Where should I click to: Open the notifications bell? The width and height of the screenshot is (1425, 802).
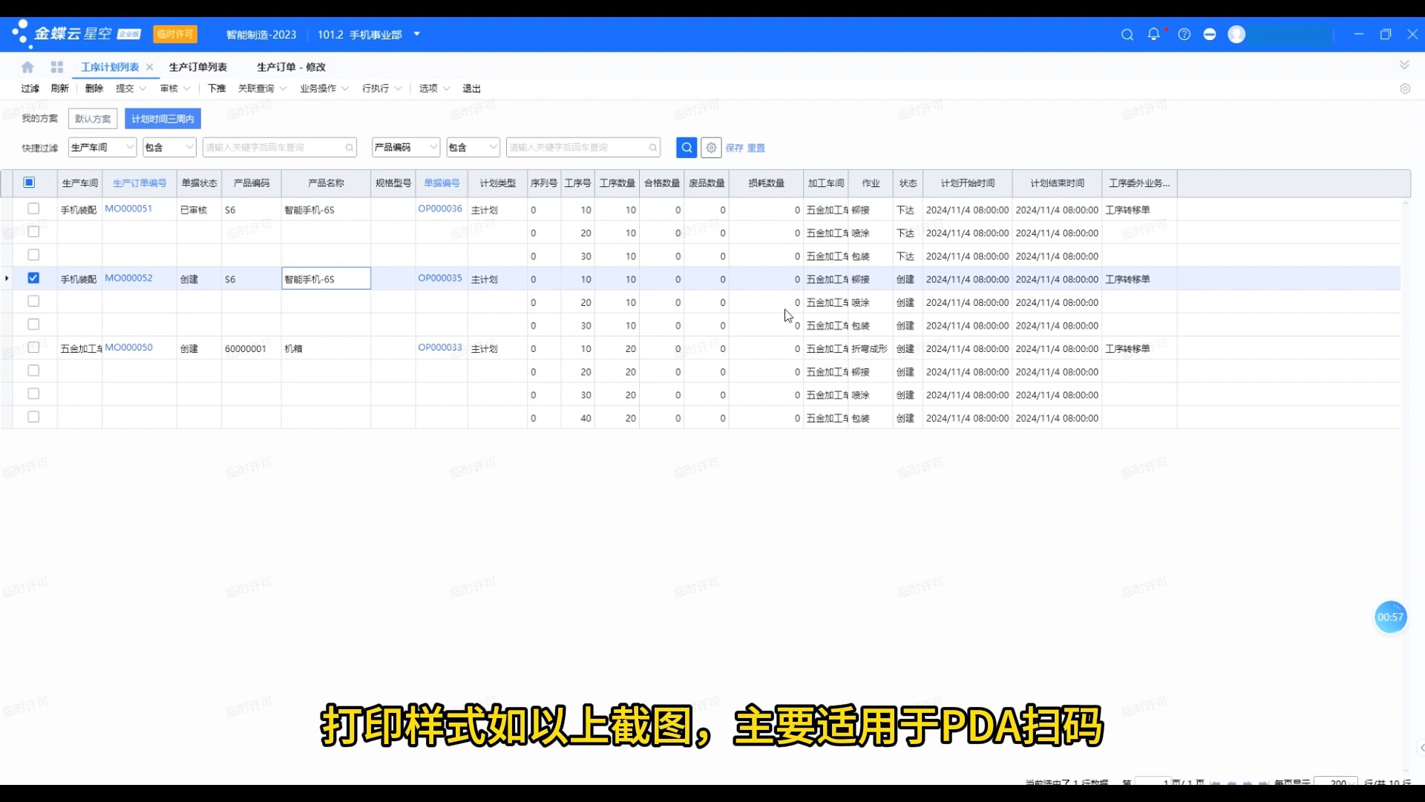(1153, 34)
